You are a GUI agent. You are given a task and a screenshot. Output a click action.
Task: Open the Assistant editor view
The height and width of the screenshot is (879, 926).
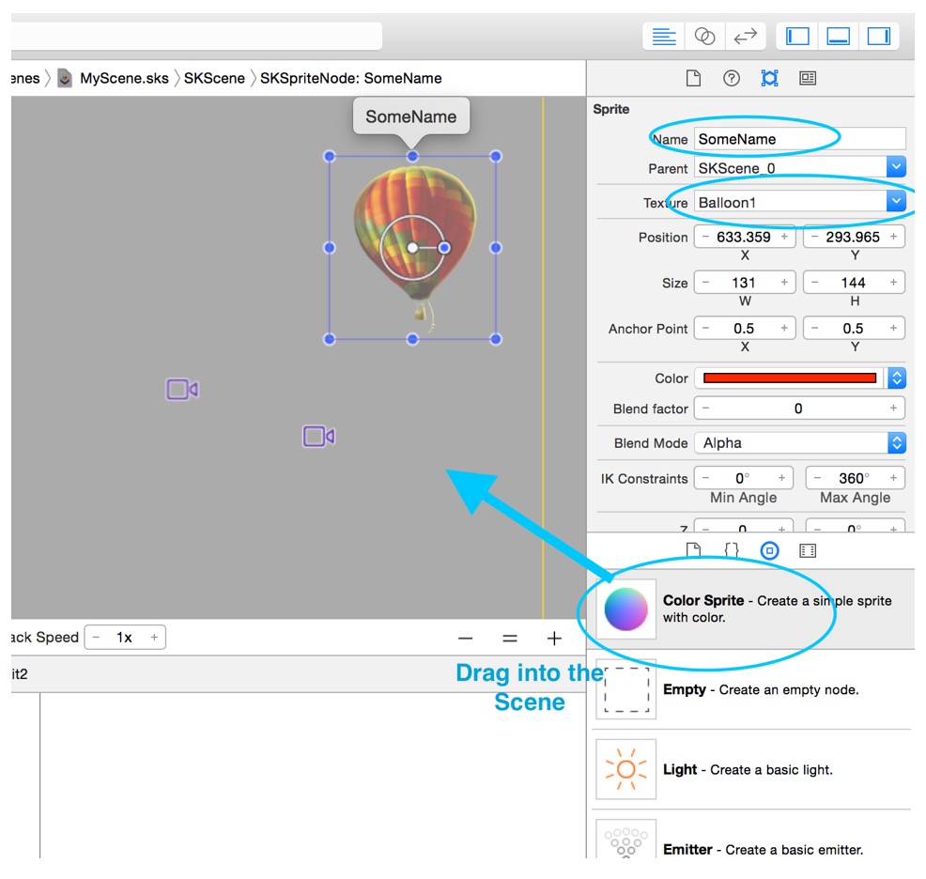click(x=704, y=37)
